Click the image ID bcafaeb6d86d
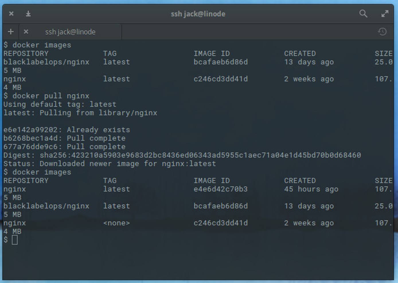Screen dimensions: 398x283 point(221,62)
